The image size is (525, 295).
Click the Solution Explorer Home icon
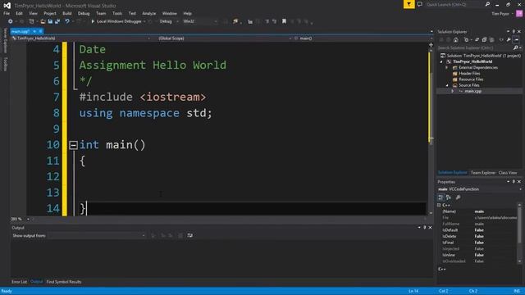(x=456, y=40)
